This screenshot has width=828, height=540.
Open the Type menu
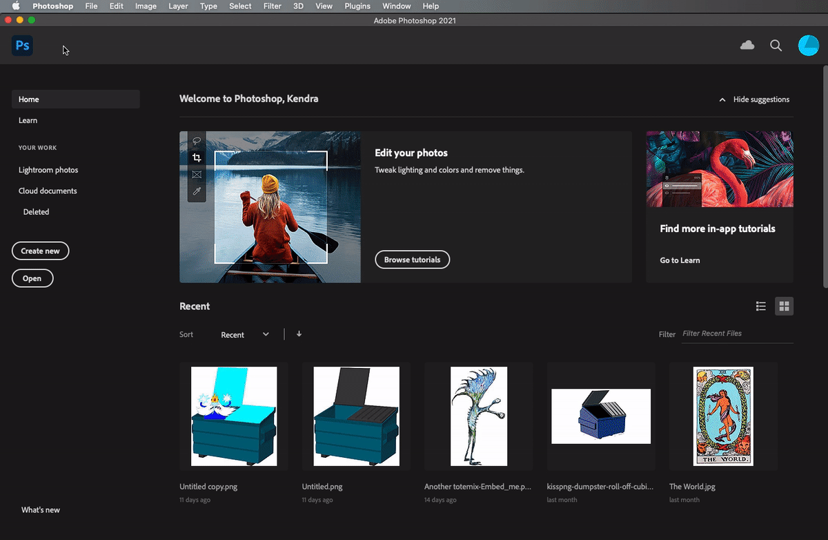208,6
